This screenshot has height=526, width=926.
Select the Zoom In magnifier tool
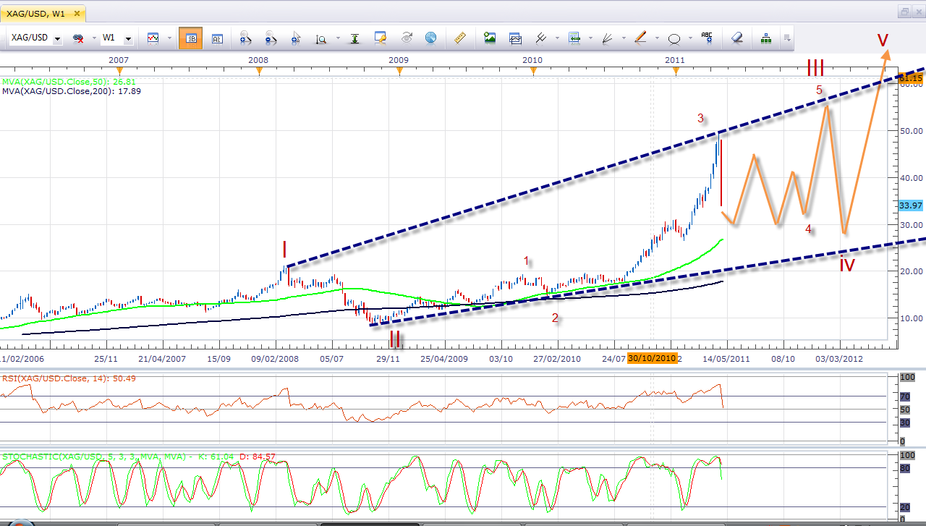(245, 38)
